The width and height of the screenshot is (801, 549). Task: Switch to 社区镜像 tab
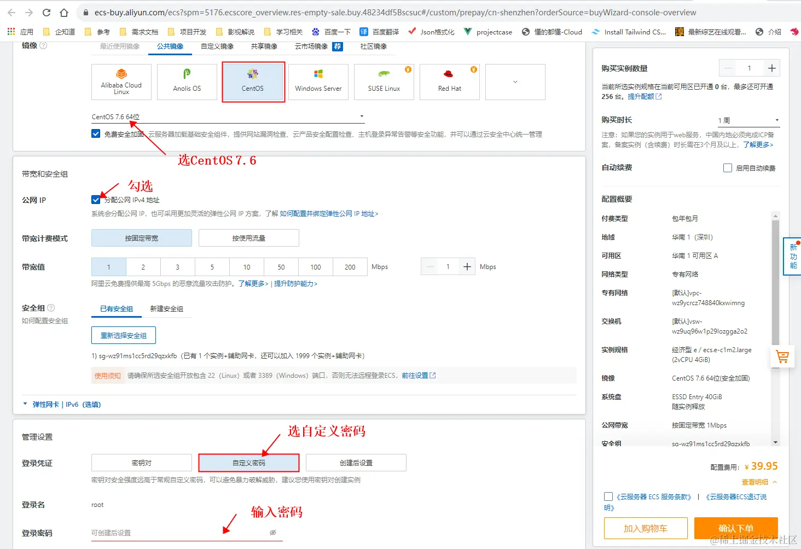point(374,46)
